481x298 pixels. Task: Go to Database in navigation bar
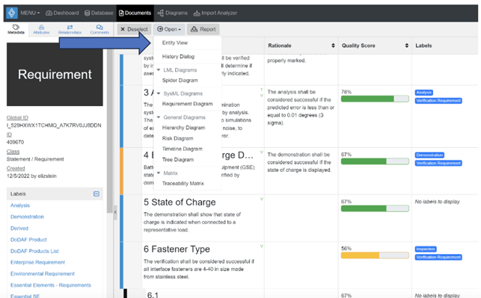pyautogui.click(x=99, y=13)
